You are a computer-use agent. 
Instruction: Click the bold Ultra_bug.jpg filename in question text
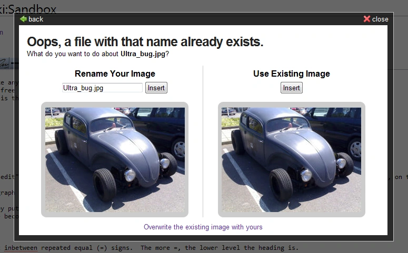point(143,54)
